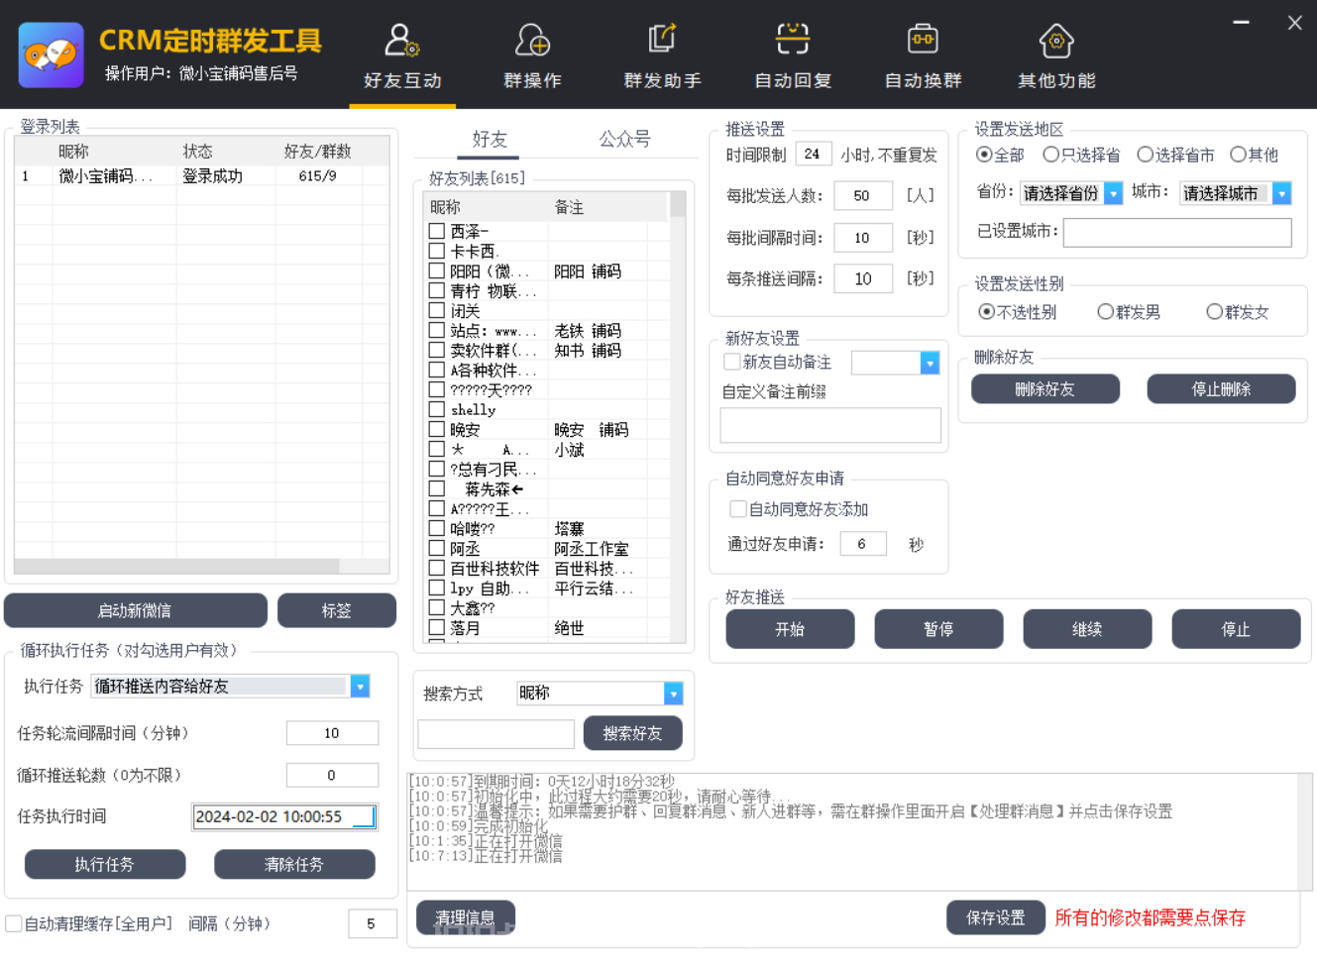Expand the 请选择省份 province dropdown
Viewport: 1317px width, 967px height.
click(1115, 193)
